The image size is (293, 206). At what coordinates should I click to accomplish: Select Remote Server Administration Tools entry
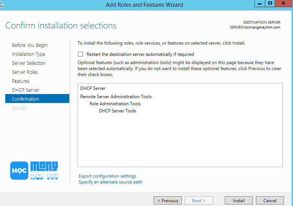tap(116, 97)
